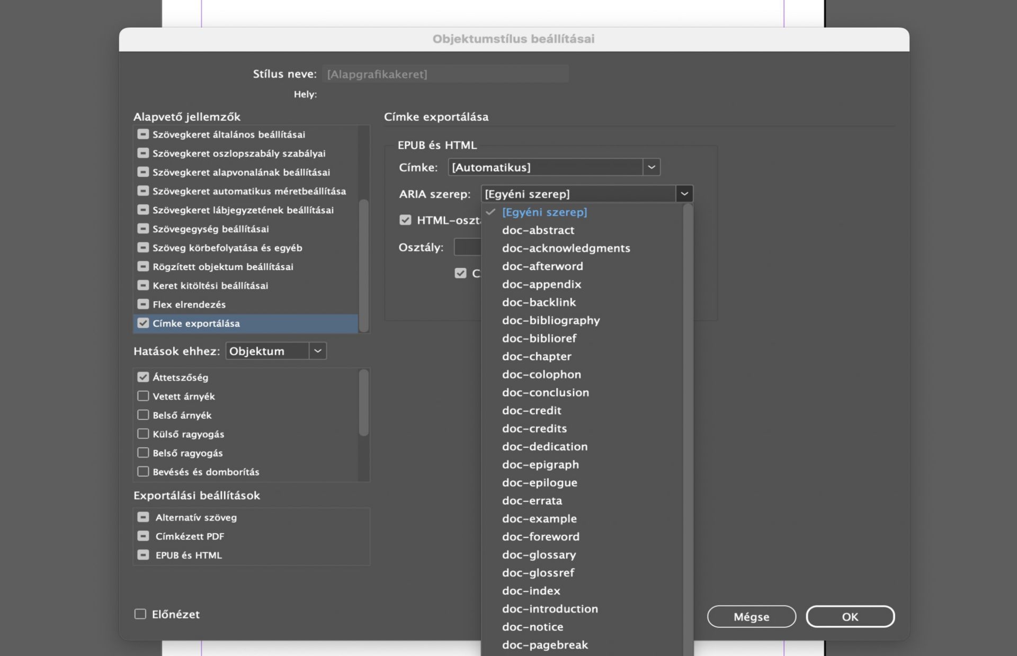Enable the Vetett árnyék effect checkbox
The image size is (1017, 656).
click(x=143, y=396)
